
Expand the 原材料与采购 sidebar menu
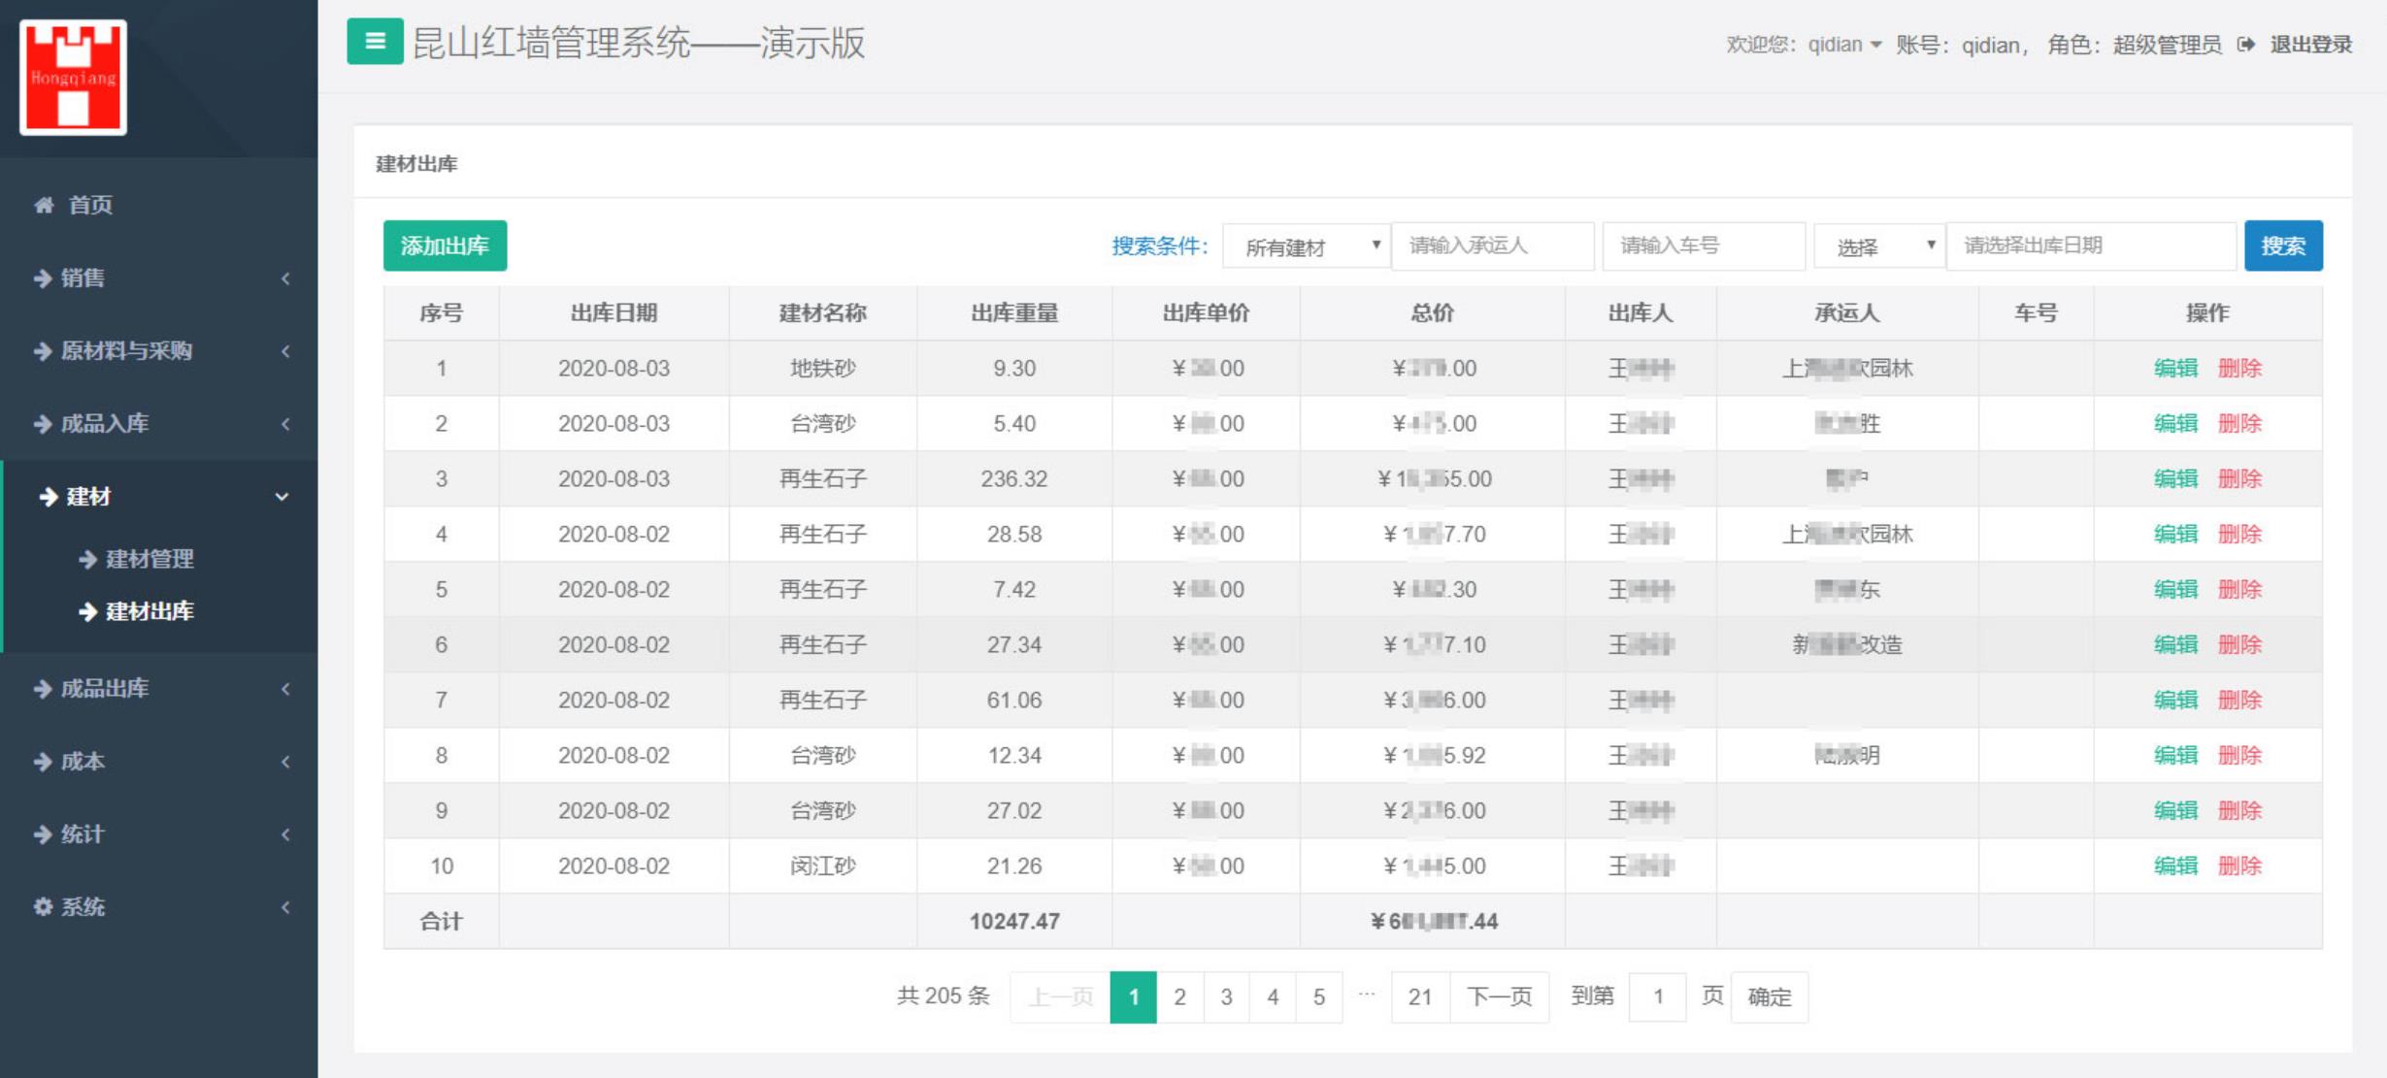(159, 351)
